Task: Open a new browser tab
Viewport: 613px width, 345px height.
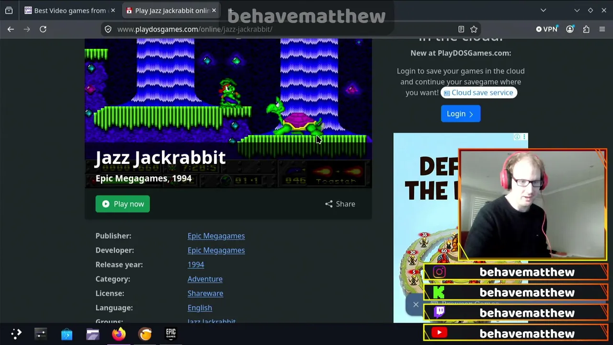Action: click(230, 10)
